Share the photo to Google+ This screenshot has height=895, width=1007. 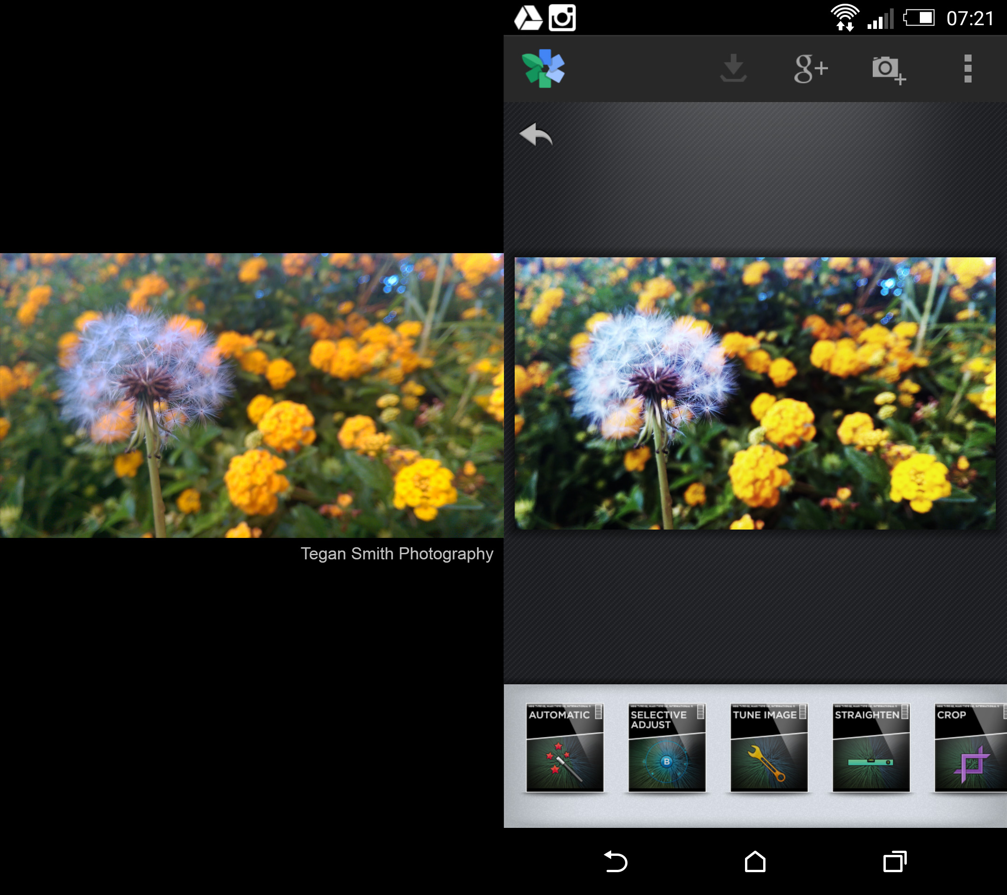pyautogui.click(x=810, y=69)
